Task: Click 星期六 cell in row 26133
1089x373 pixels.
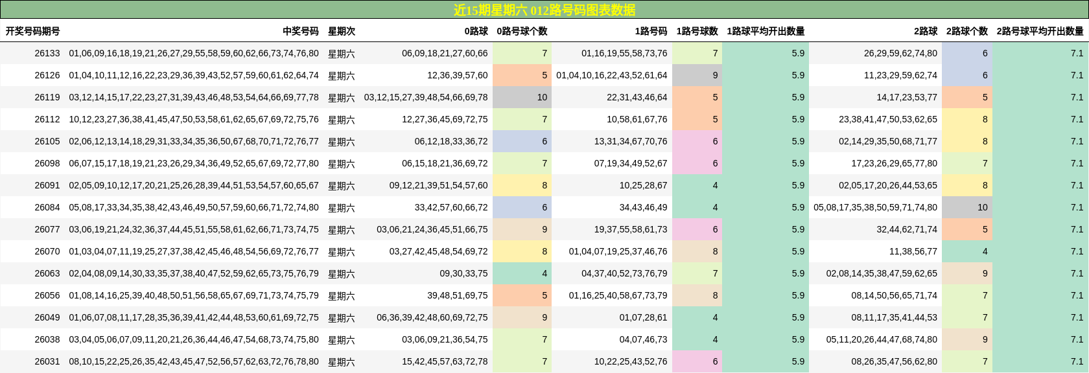Action: pos(342,54)
